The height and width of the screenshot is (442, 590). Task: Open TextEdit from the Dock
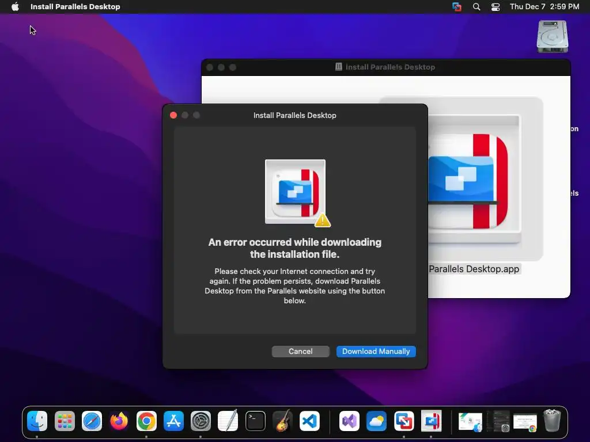click(x=228, y=421)
